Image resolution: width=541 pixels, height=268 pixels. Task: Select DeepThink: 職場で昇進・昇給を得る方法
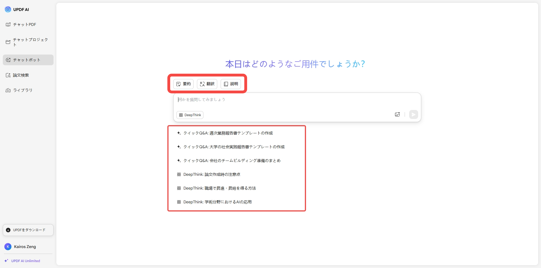[x=216, y=188]
